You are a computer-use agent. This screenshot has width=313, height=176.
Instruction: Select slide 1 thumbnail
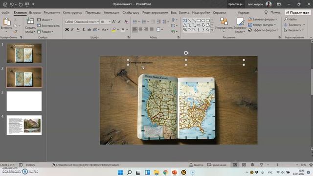24,53
